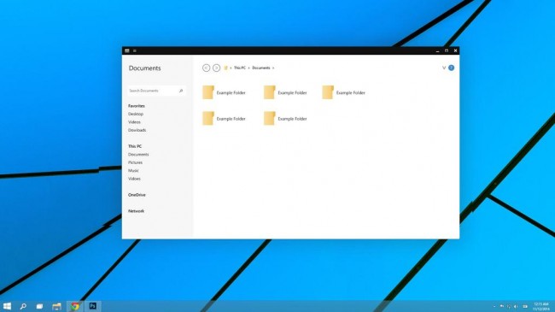Open the network icon in system tray
This screenshot has width=555, height=312.
click(x=509, y=306)
